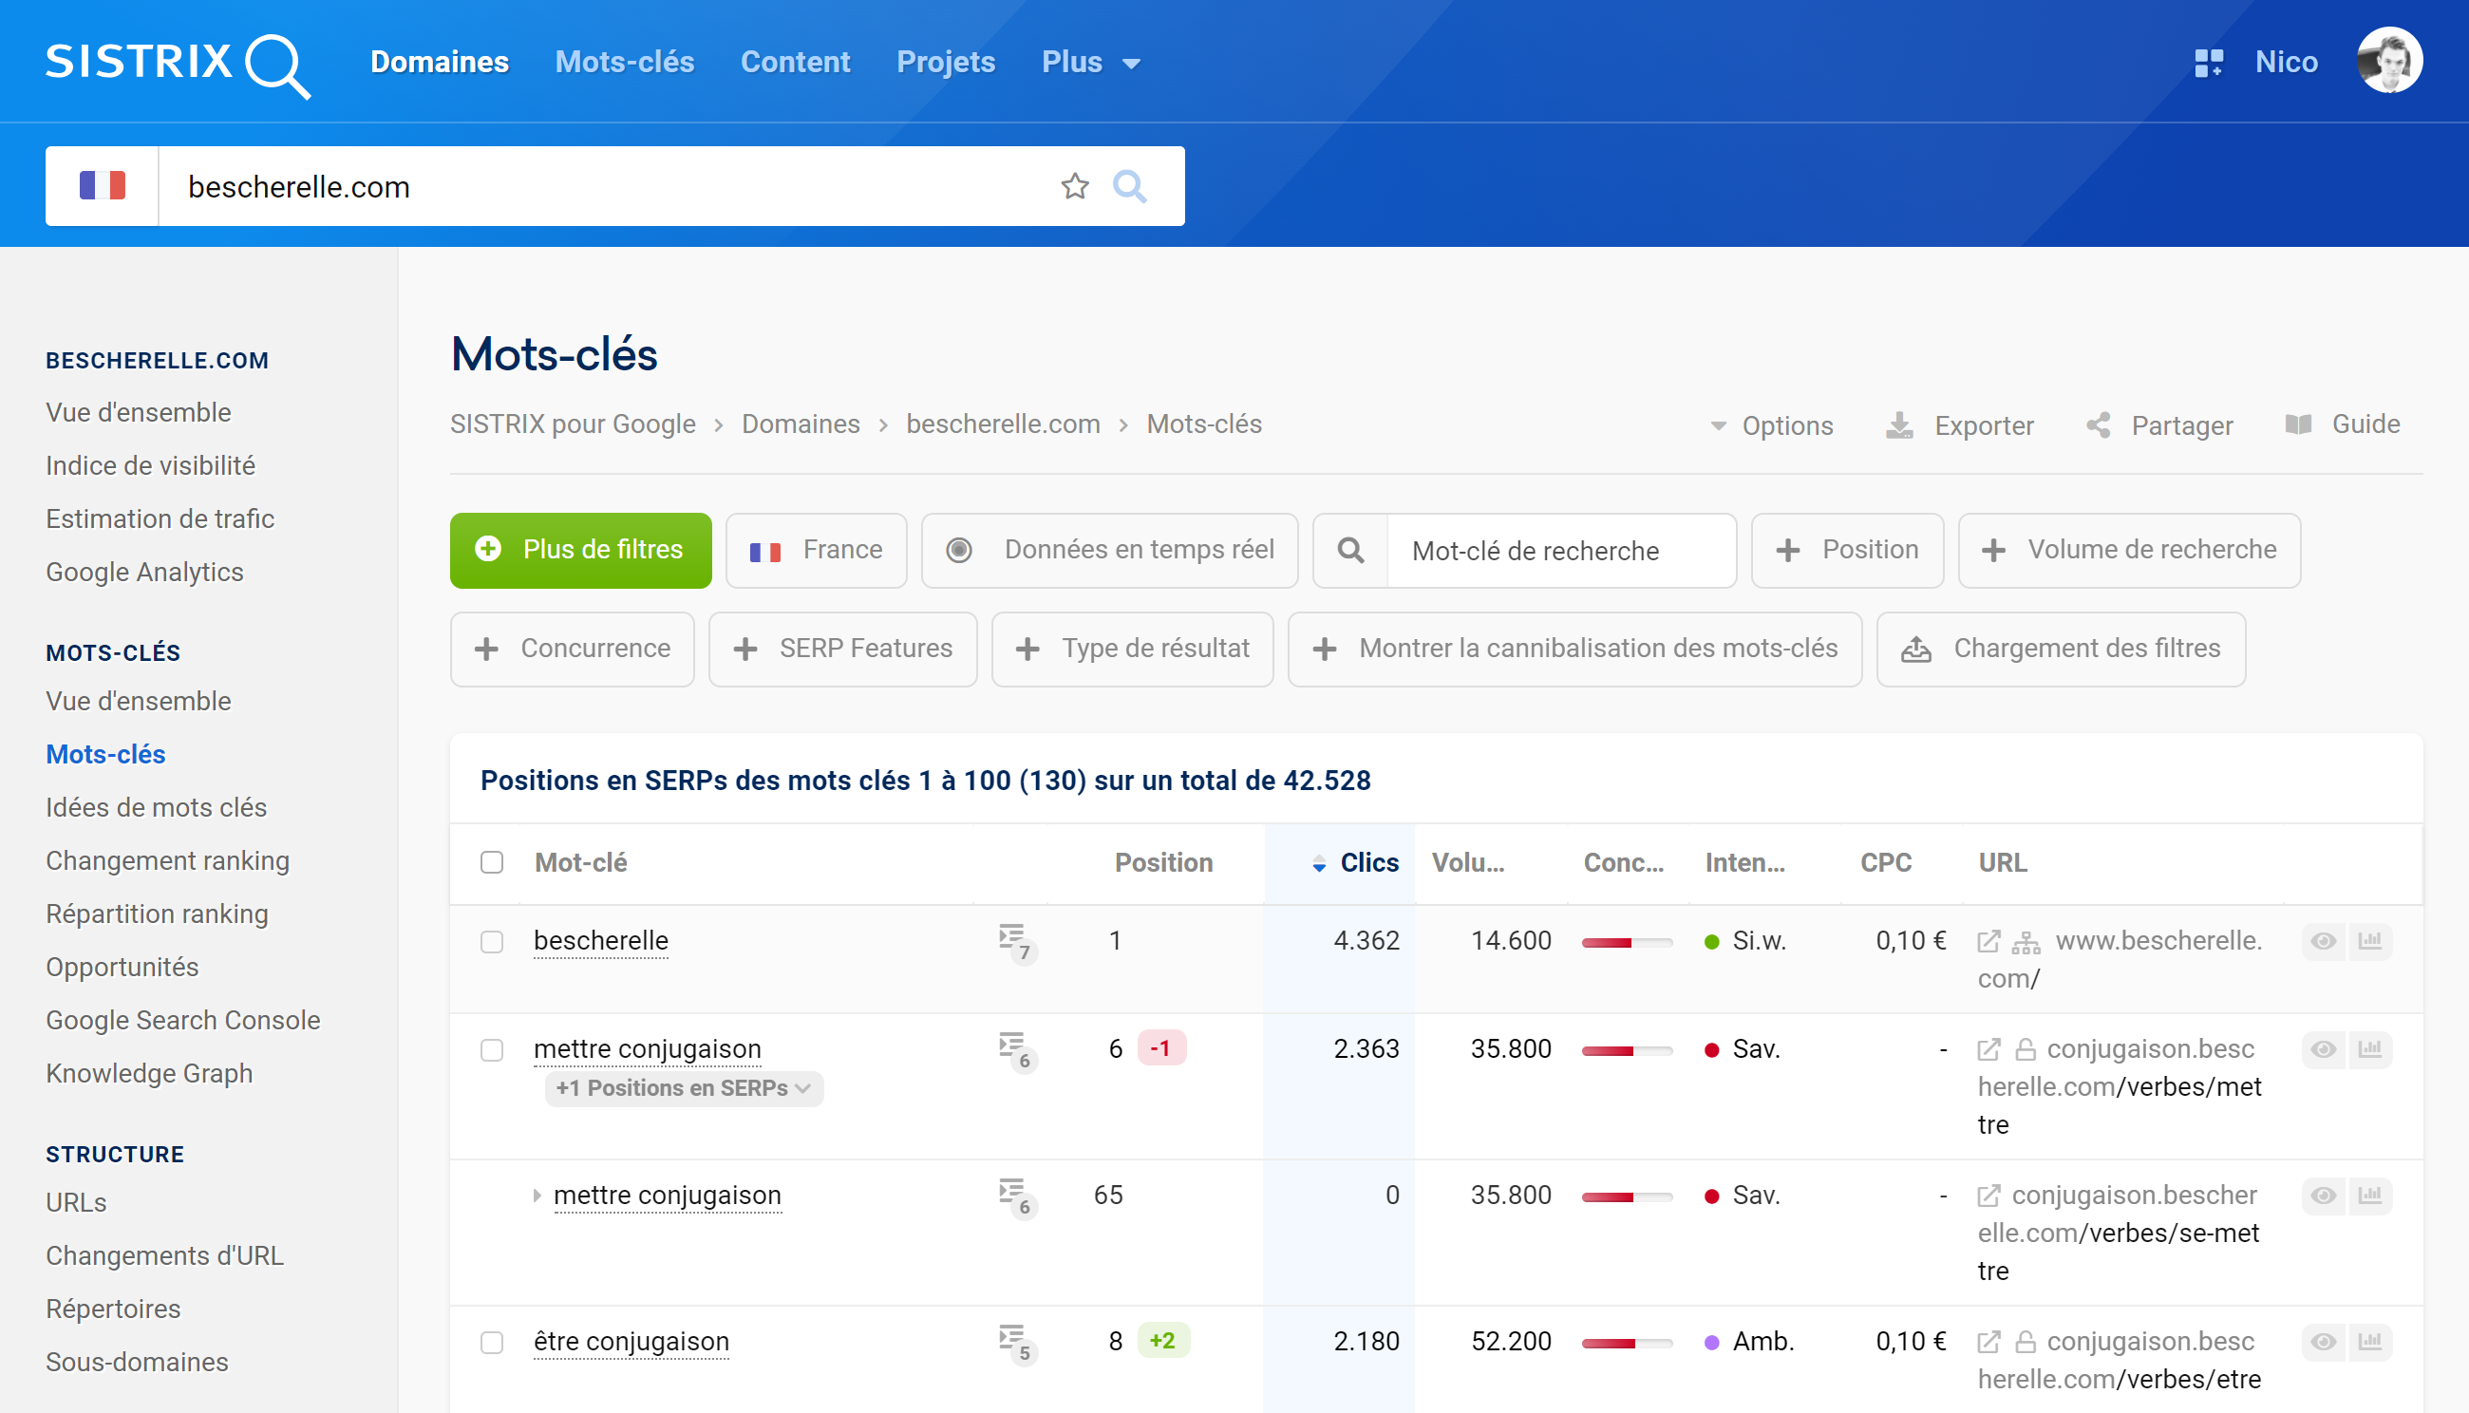Expand the arrow beside mettre conjugaison position 65

(537, 1196)
